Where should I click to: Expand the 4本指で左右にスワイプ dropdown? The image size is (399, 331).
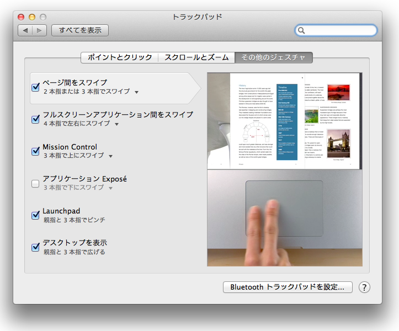(x=116, y=124)
